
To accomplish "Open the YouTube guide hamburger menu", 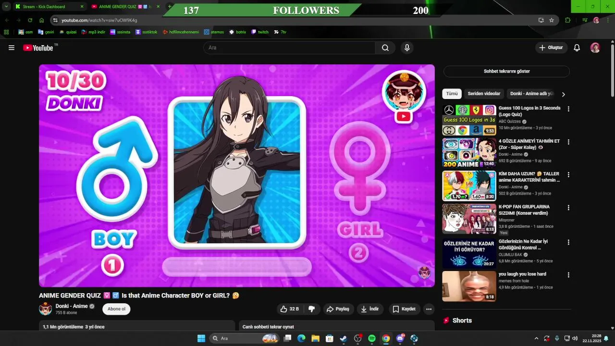I will (12, 48).
